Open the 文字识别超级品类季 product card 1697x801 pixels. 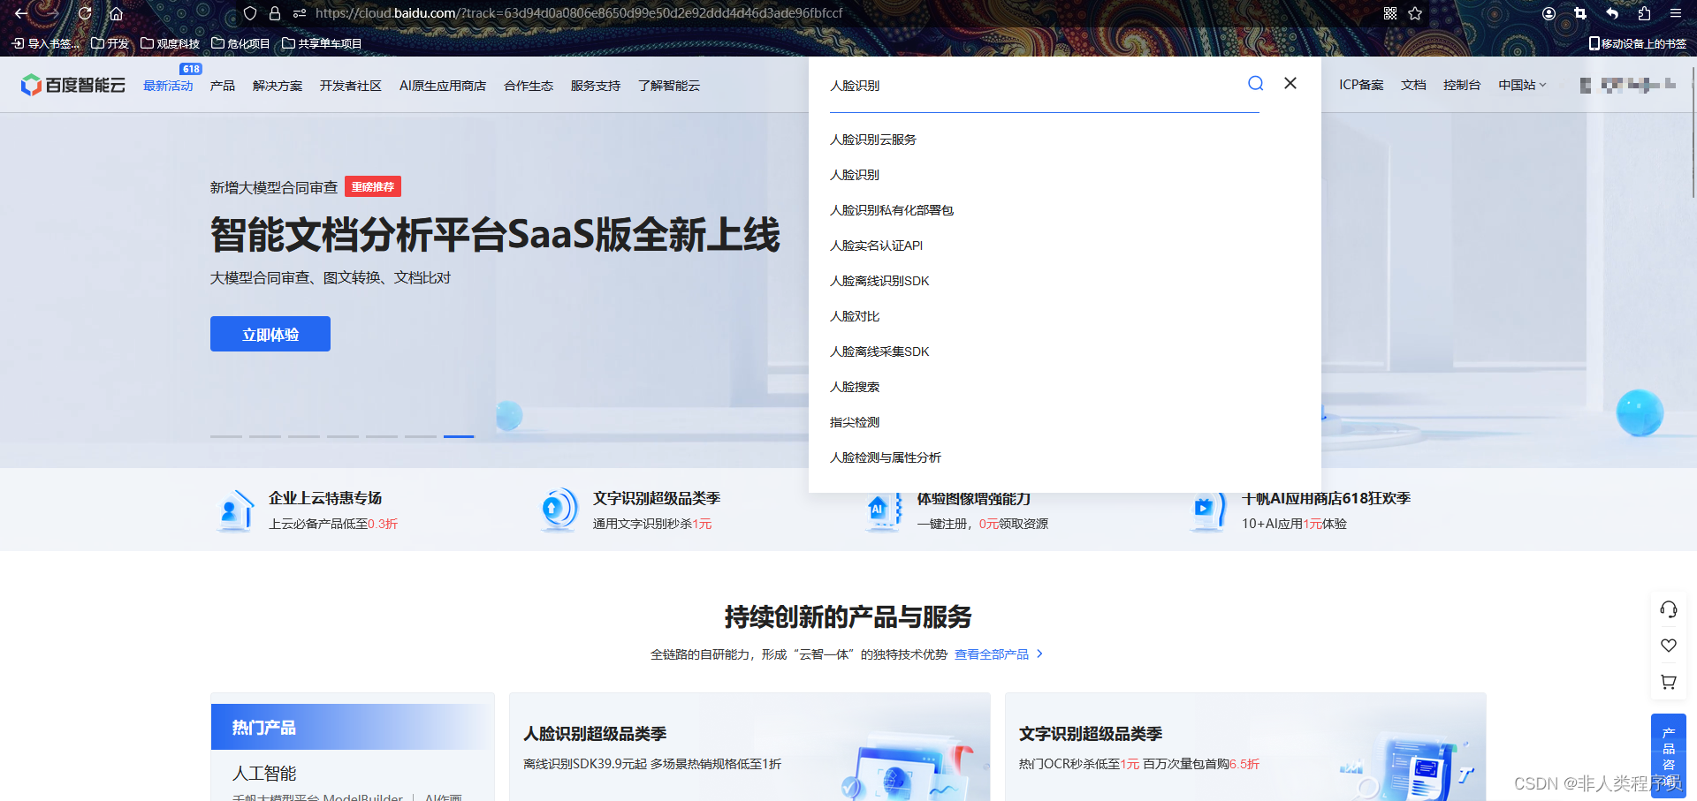(x=1245, y=747)
